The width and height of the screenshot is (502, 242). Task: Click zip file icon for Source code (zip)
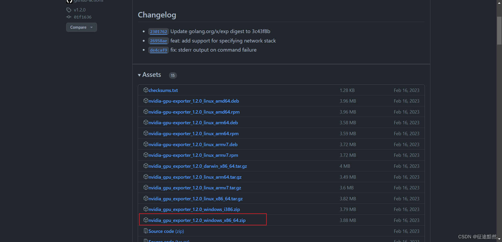click(x=146, y=231)
